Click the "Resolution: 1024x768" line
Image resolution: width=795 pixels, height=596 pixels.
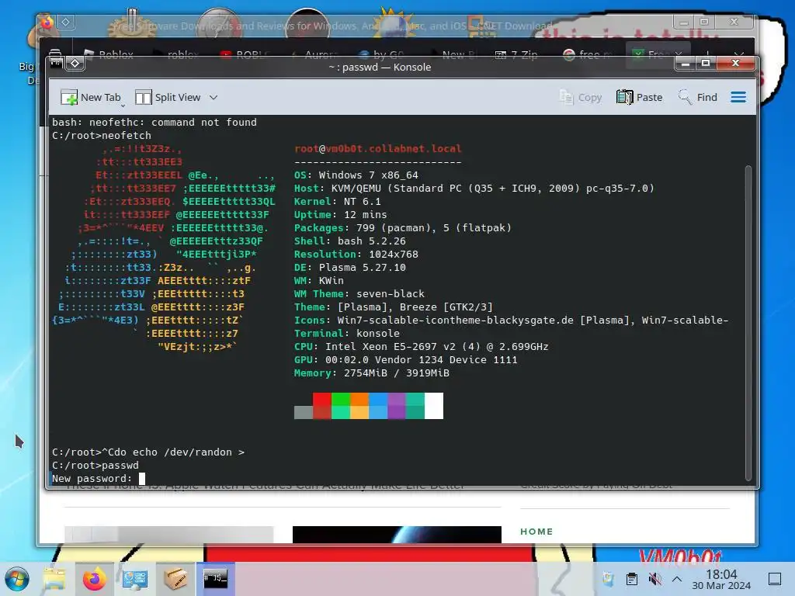point(356,254)
